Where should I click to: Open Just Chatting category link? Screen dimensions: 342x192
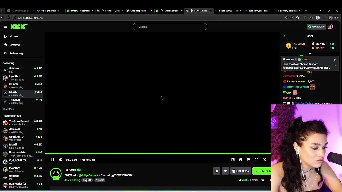coord(72,180)
